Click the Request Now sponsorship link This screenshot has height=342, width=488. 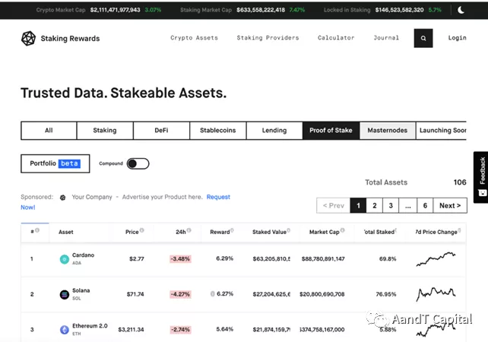(218, 197)
